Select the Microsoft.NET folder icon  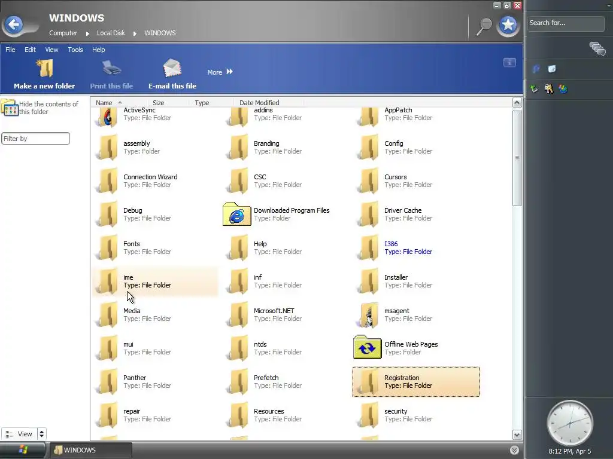[237, 314]
